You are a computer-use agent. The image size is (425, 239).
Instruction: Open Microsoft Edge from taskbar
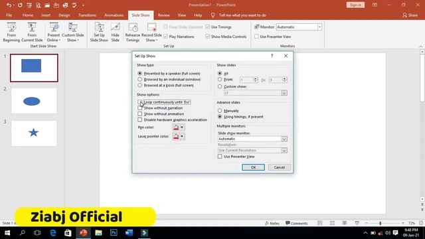pyautogui.click(x=53, y=233)
